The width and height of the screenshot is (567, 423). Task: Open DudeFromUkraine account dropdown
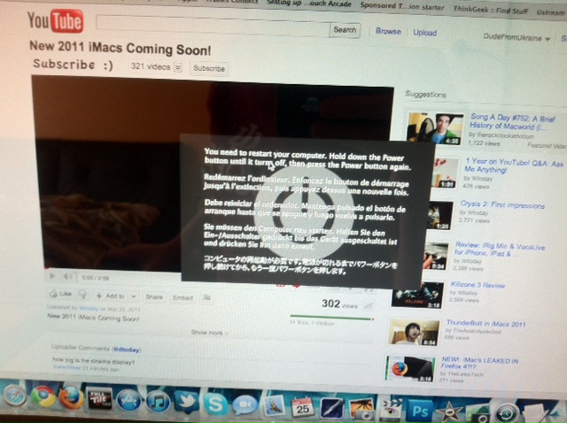[517, 37]
